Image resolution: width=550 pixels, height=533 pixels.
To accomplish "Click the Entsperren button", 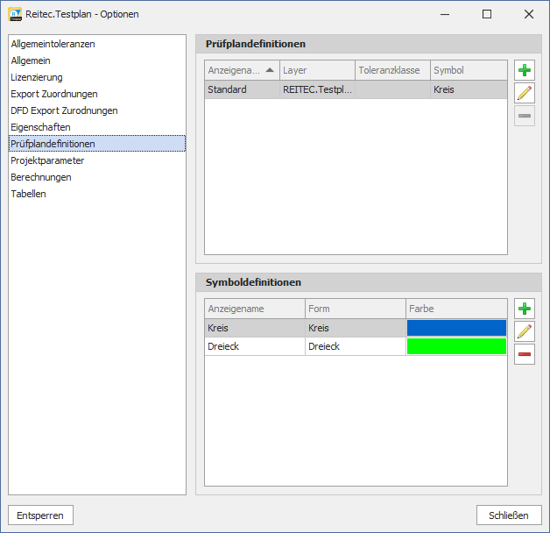I will tap(40, 515).
